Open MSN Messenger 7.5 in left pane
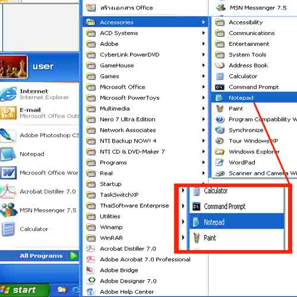 pyautogui.click(x=40, y=210)
